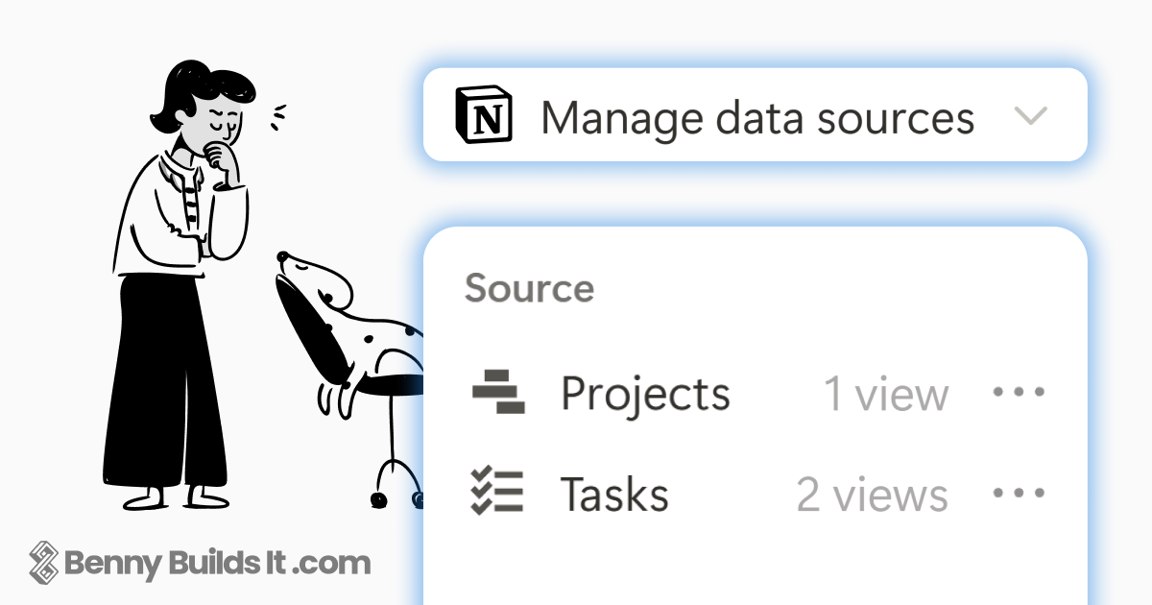The image size is (1152, 605).
Task: Select the Tasks data source
Action: point(615,493)
